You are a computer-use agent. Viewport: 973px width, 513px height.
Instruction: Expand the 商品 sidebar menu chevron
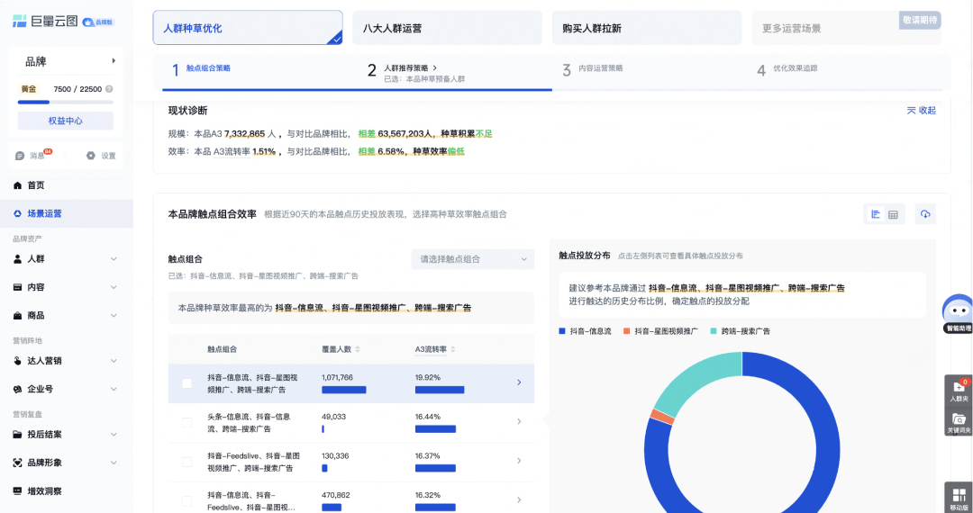114,315
